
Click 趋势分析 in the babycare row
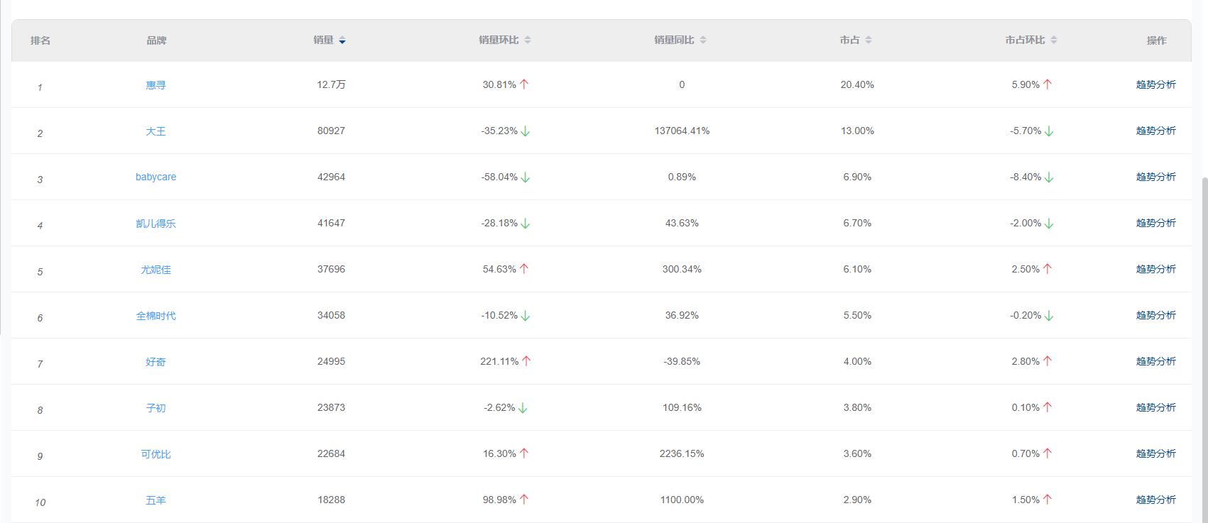point(1155,177)
